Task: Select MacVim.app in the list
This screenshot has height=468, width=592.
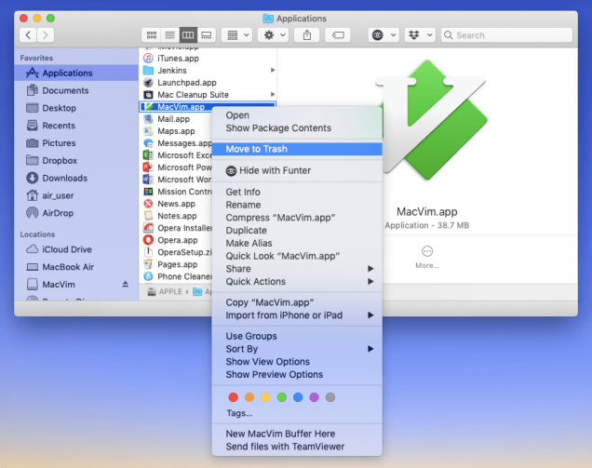Action: [208, 106]
